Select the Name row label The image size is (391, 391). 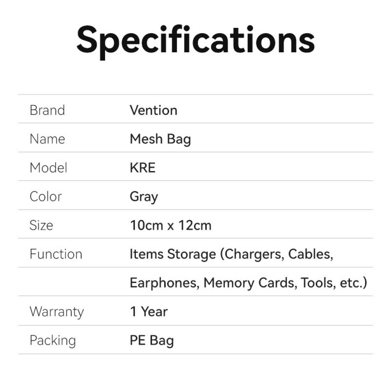(x=47, y=139)
